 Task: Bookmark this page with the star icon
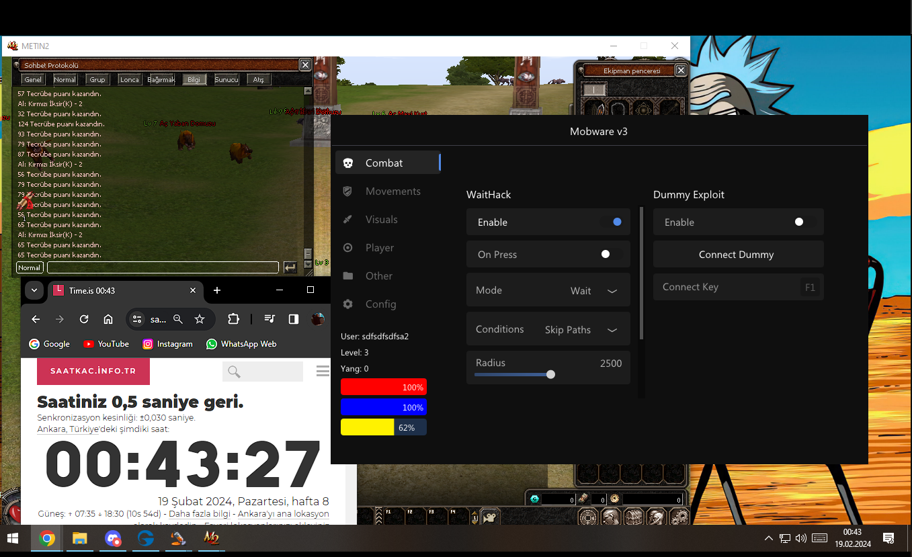[x=200, y=319]
